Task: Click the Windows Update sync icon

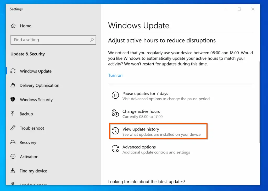Action: [13, 71]
